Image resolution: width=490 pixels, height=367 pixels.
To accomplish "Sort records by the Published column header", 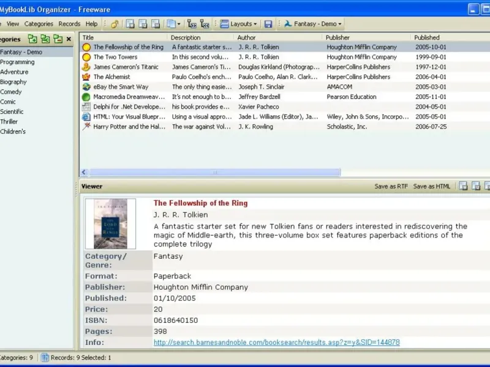I will point(427,37).
